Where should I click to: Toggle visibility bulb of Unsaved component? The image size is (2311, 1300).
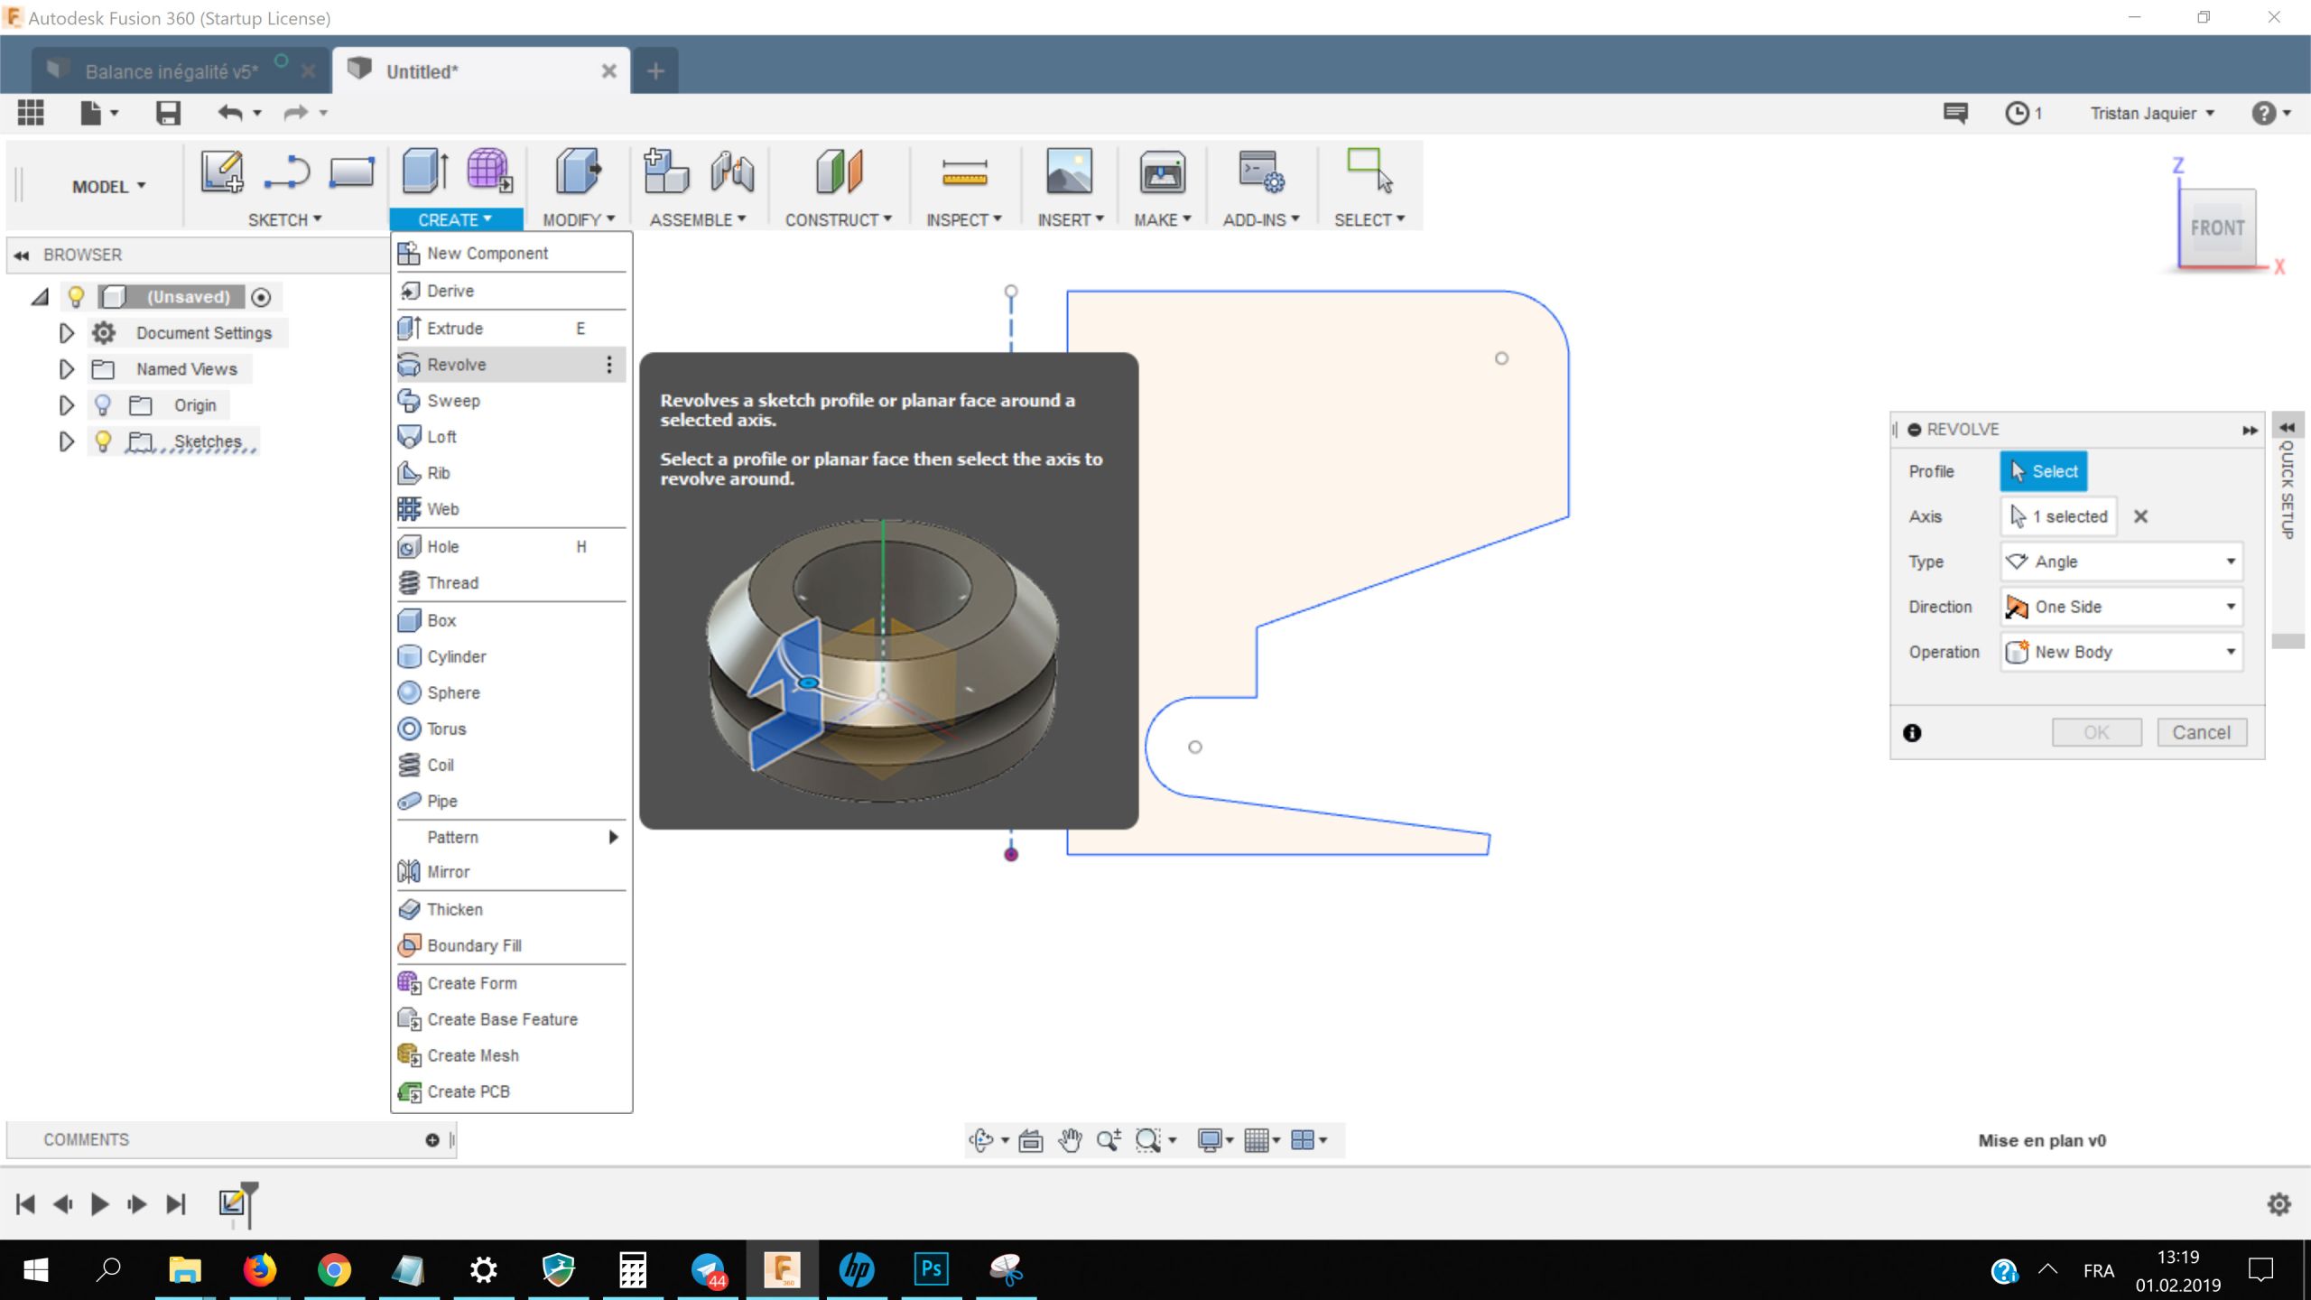76,296
